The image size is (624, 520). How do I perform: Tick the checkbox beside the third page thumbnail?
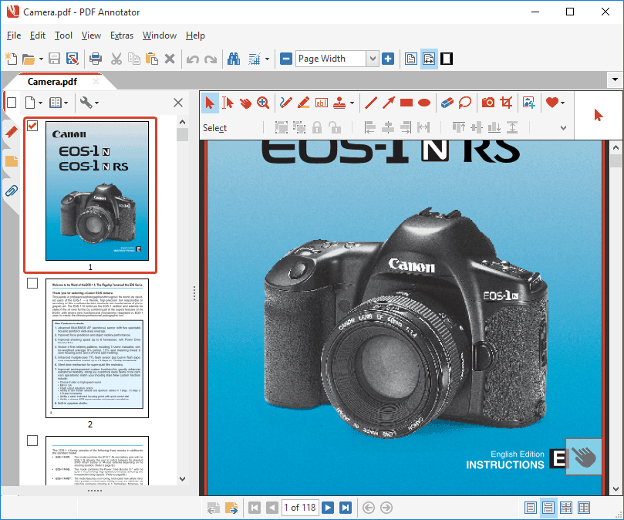(32, 441)
